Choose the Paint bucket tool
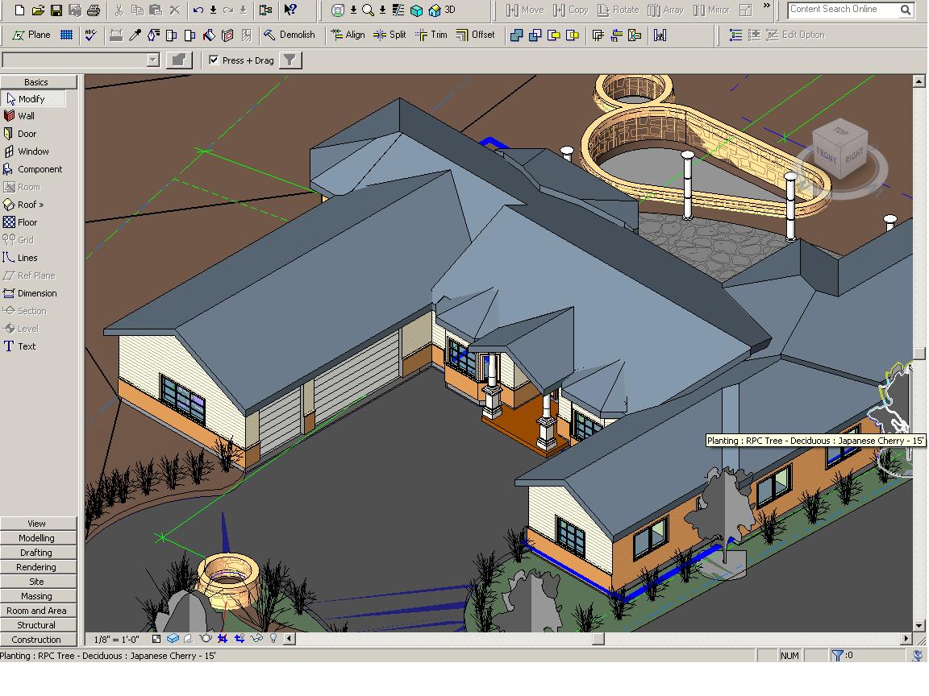Screen dimensions: 929x696 point(209,35)
